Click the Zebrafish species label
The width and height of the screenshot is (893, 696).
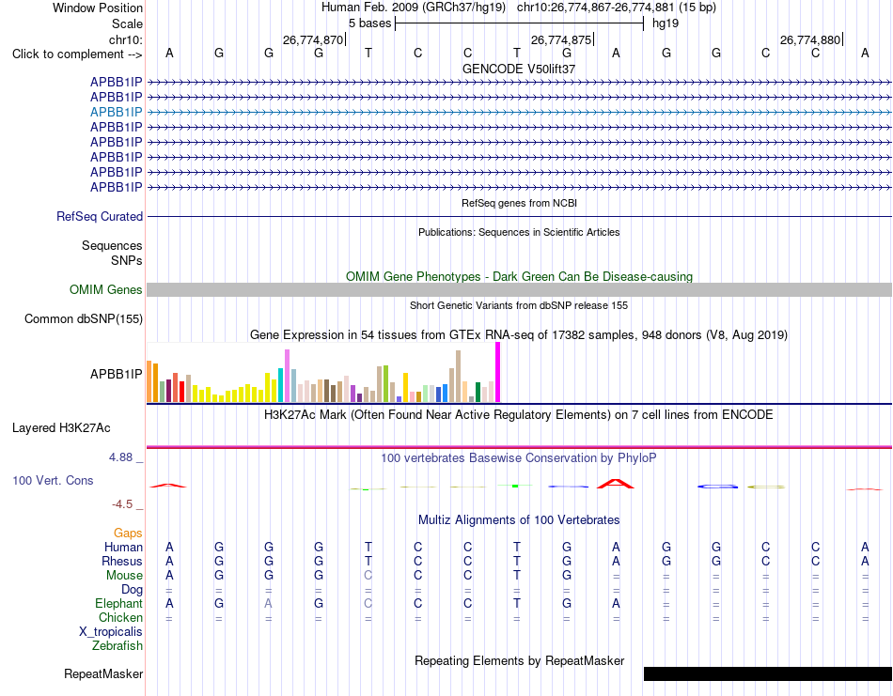[117, 646]
